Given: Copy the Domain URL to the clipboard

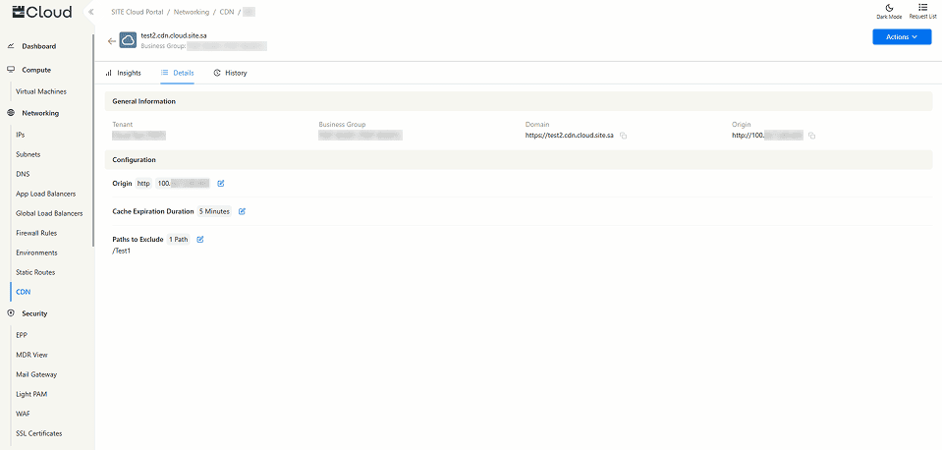Looking at the screenshot, I should 623,135.
